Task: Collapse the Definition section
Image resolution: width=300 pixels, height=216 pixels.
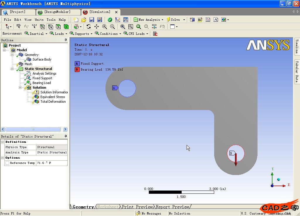Action: point(2,142)
